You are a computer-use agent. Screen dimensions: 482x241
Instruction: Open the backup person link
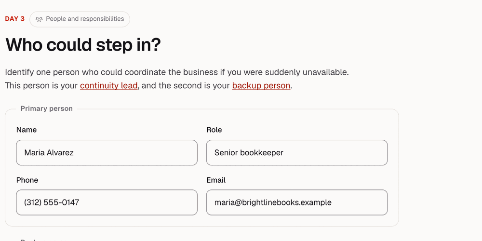261,85
